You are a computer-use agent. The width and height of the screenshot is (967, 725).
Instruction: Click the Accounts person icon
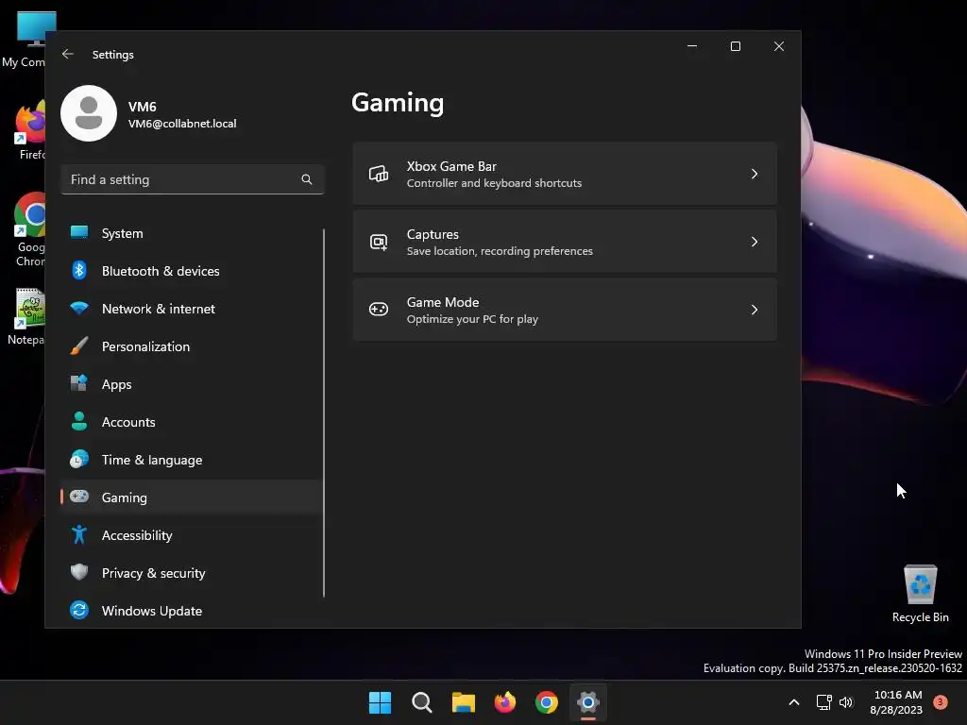pos(79,421)
